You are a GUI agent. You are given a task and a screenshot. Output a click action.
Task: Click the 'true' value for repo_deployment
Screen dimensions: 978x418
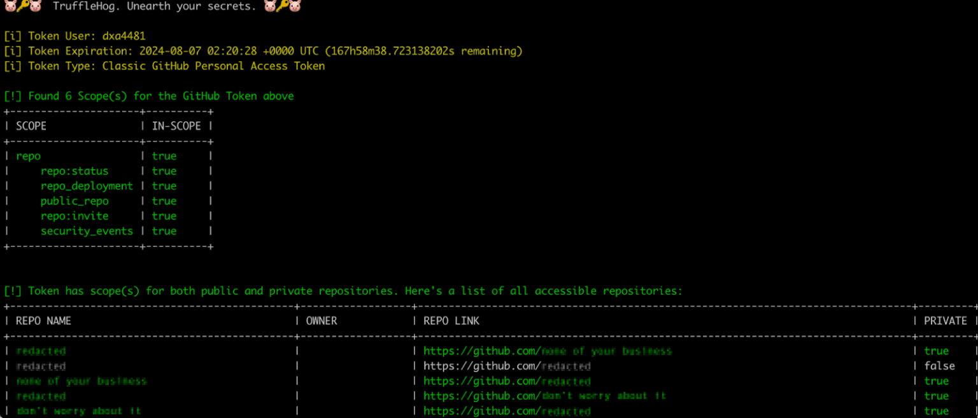[x=164, y=186]
